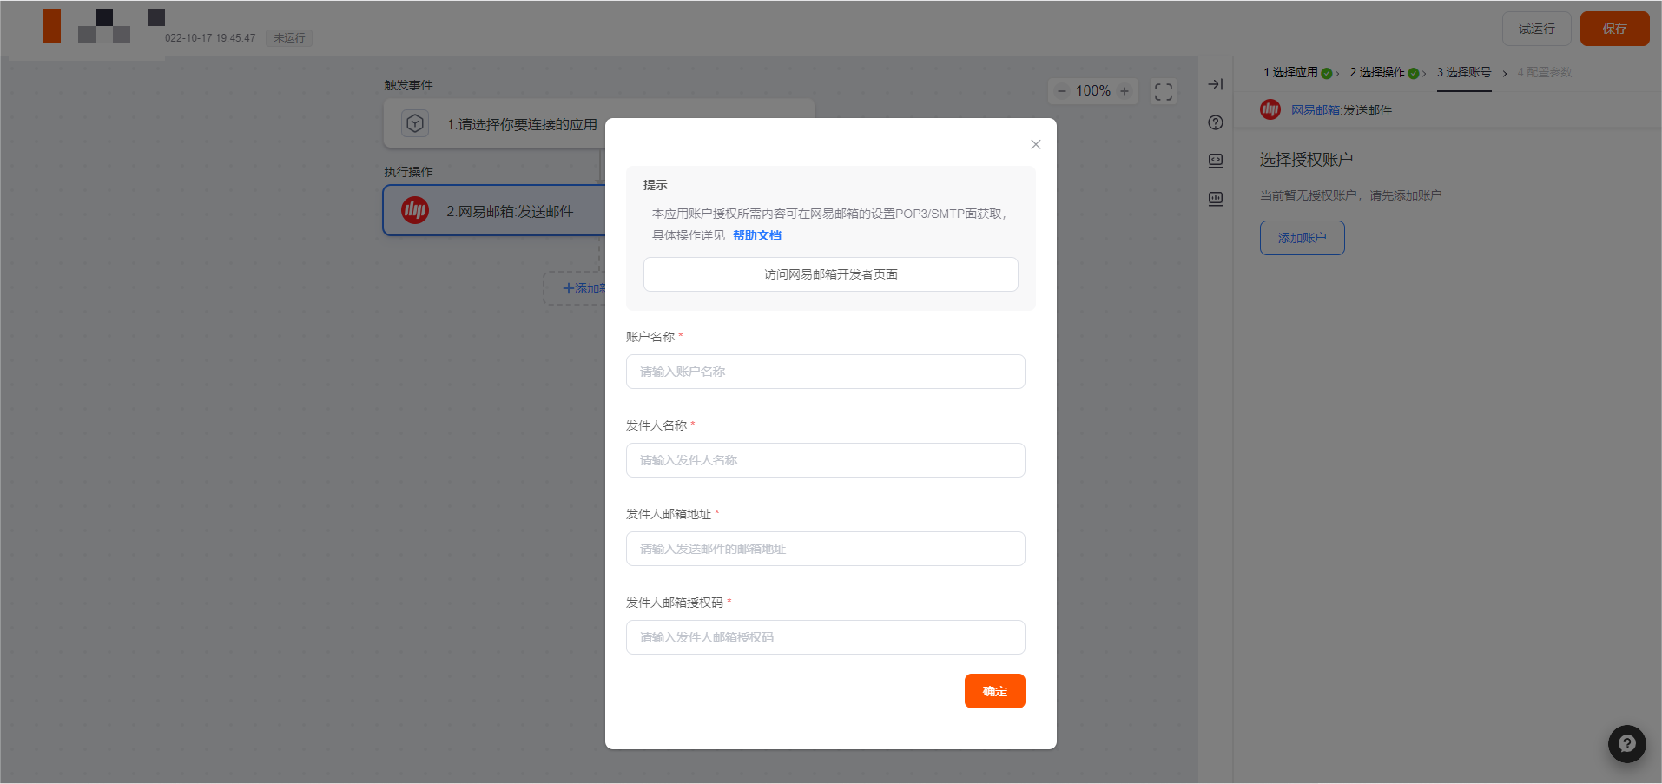
Task: Close the account authorization dialog
Action: click(x=1035, y=145)
